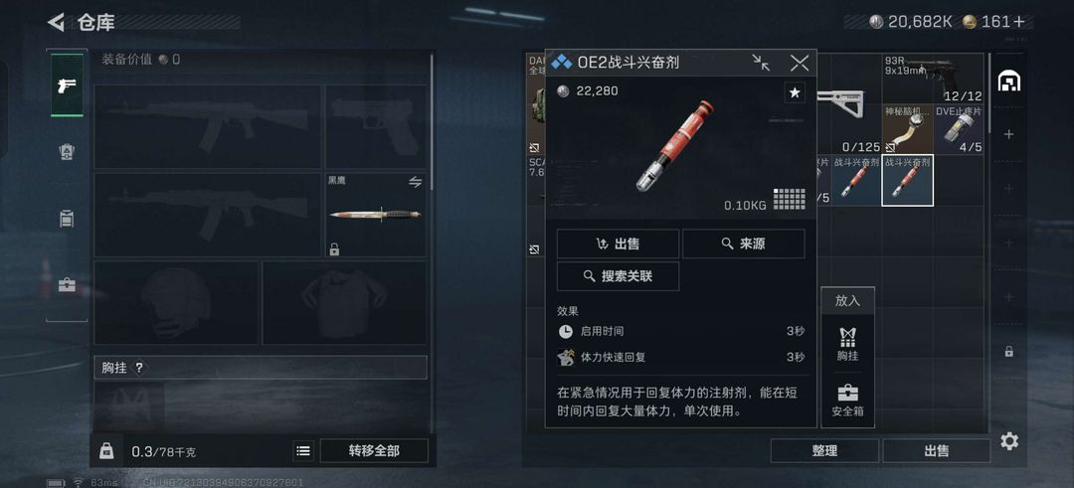Image resolution: width=1074 pixels, height=488 pixels.
Task: Click 转移全部 transfer all button
Action: pos(374,450)
